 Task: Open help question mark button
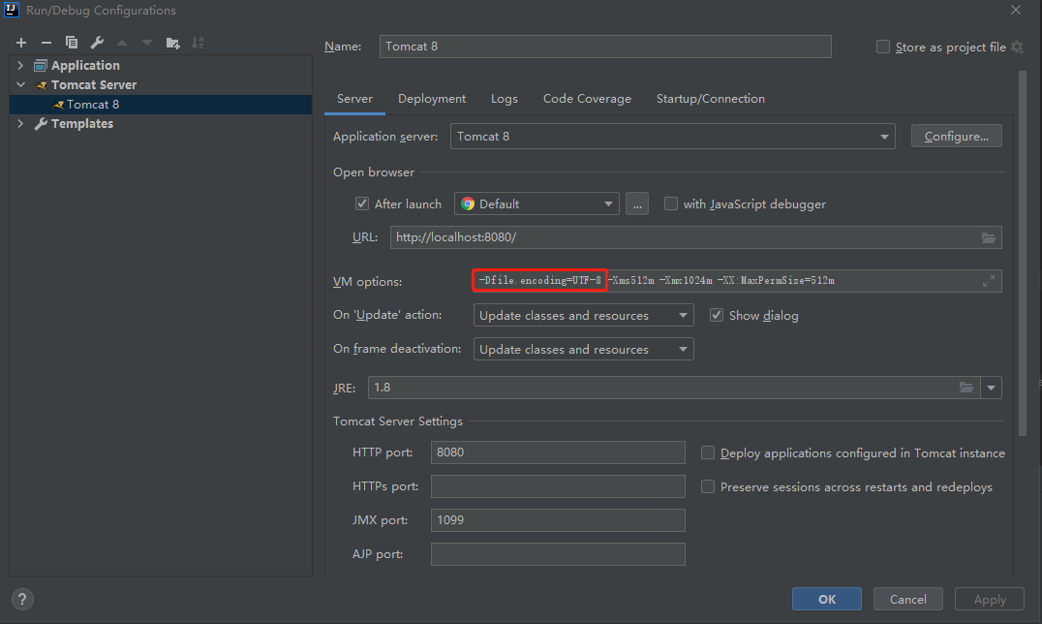coord(22,600)
